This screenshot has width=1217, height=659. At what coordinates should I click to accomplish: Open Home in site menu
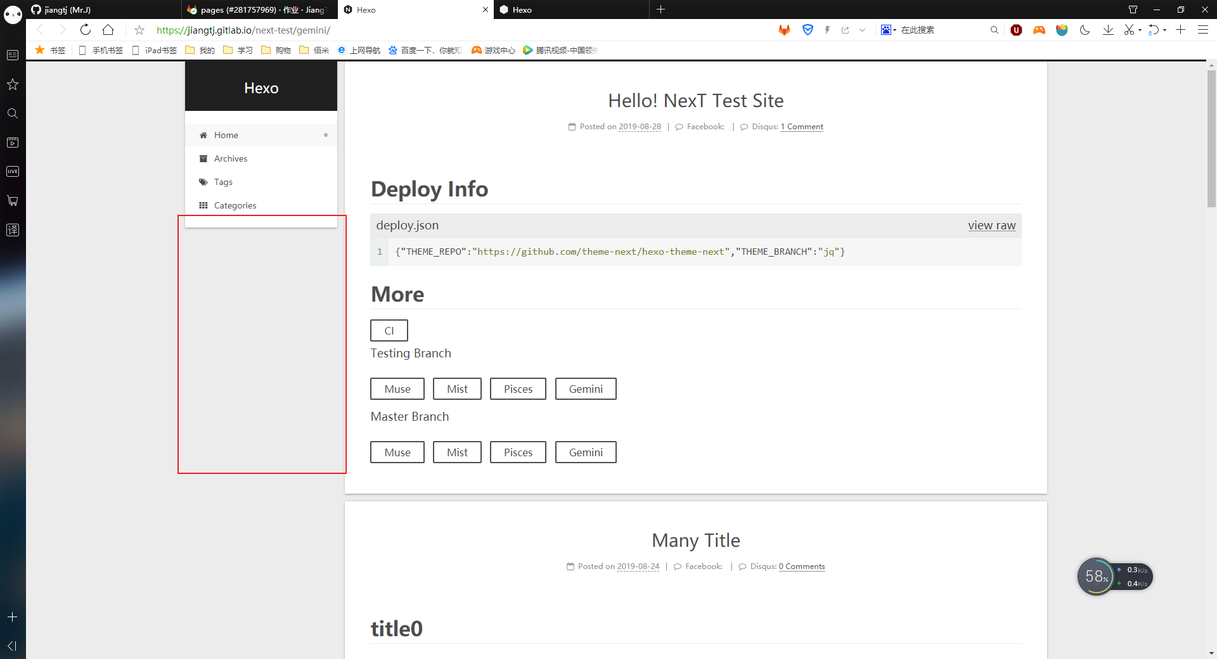coord(261,135)
